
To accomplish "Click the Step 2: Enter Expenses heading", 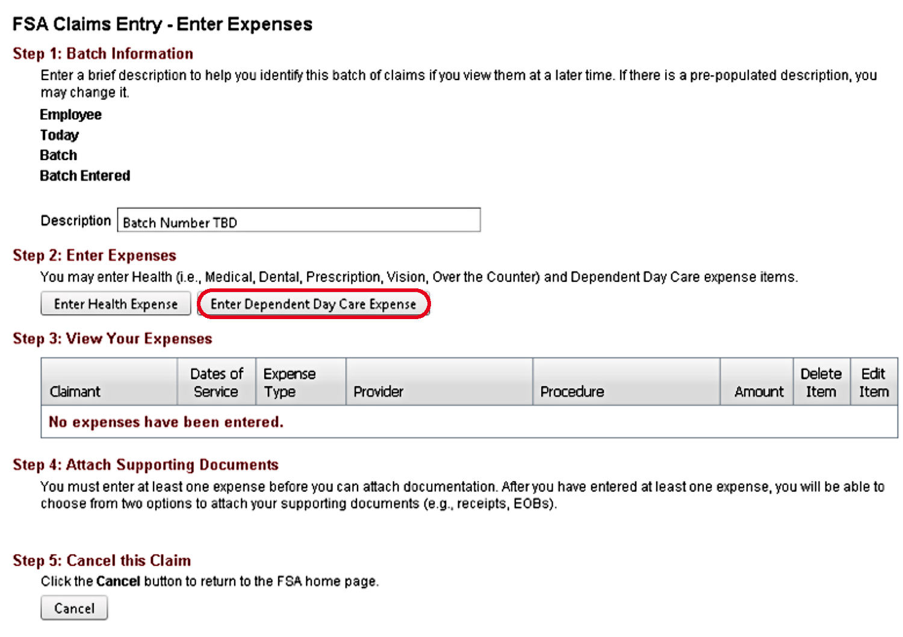I will pos(94,255).
